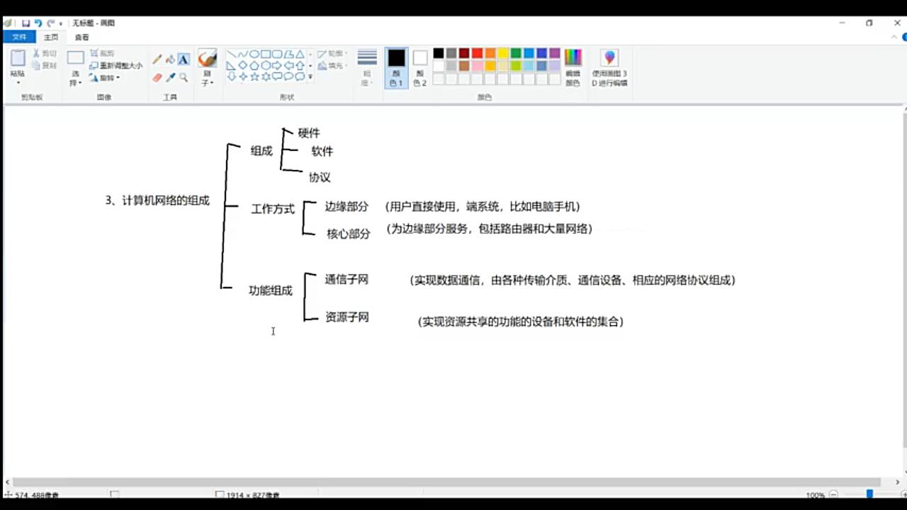Click Edit with Paint 3D button
This screenshot has width=907, height=510.
609,67
